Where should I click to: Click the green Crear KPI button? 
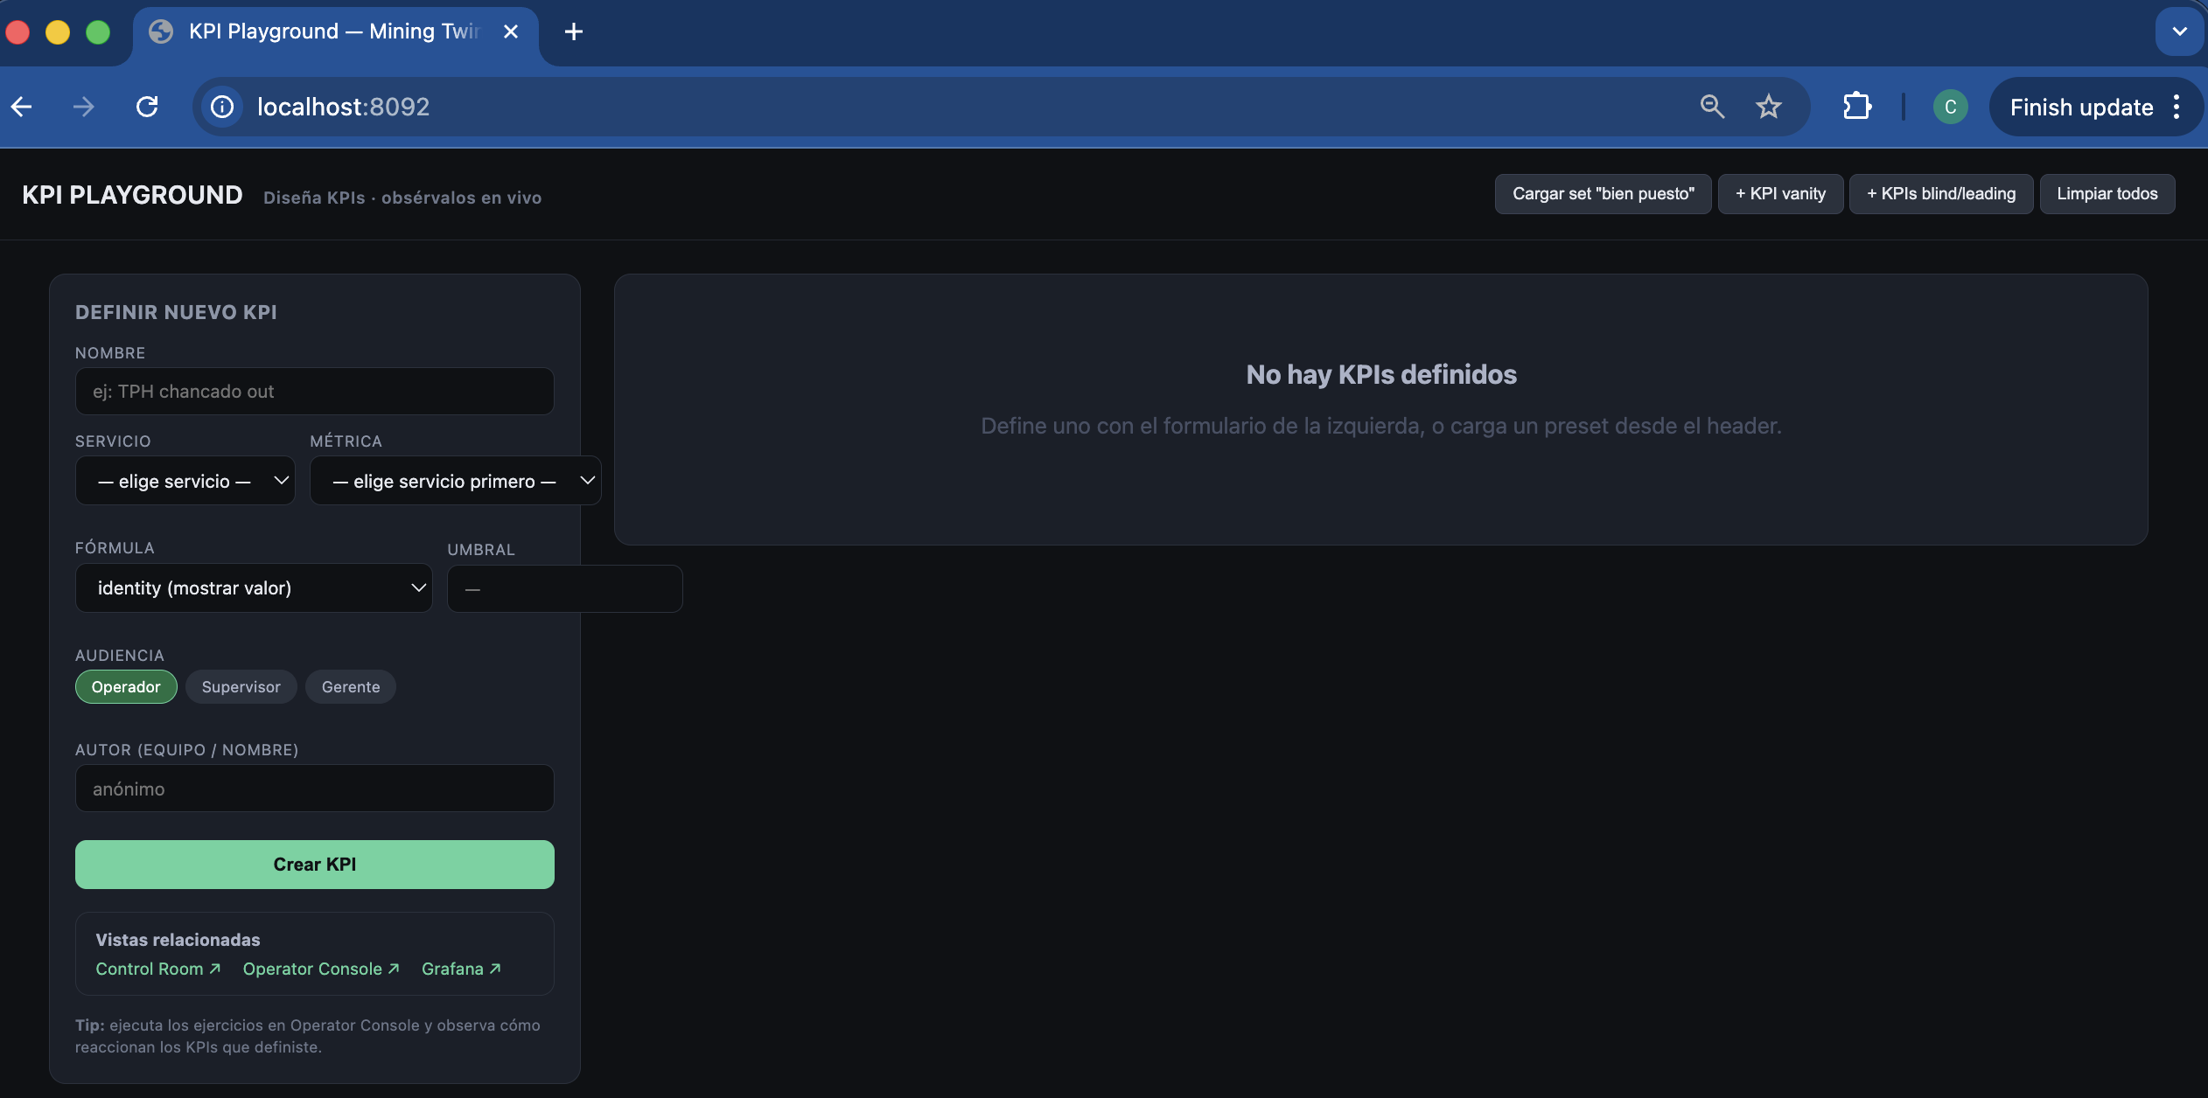[315, 865]
